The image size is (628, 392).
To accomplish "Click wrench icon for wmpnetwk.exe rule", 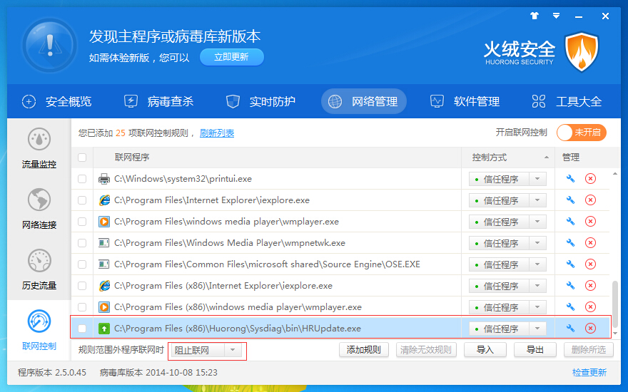I will (x=570, y=243).
